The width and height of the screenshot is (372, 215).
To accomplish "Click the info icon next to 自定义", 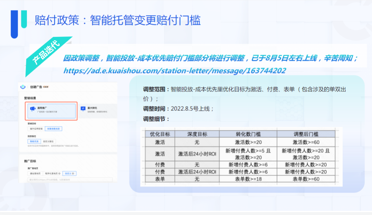I will [x=74, y=173].
